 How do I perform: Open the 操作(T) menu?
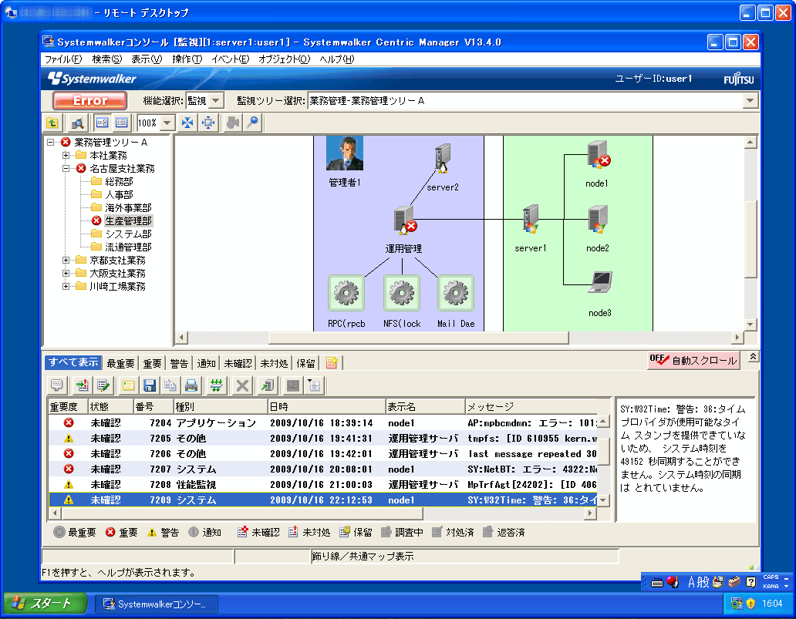187,59
